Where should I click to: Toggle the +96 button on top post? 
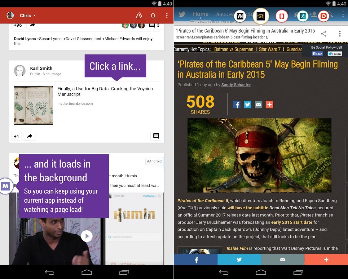click(x=18, y=25)
